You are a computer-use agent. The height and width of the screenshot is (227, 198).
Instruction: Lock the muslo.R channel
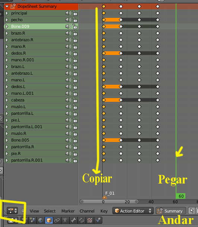point(75,133)
